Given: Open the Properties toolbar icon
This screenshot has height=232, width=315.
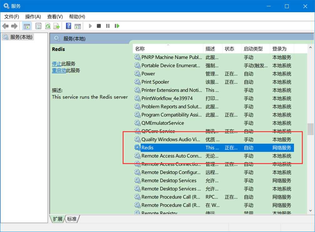Looking at the screenshot, I should tap(38, 26).
